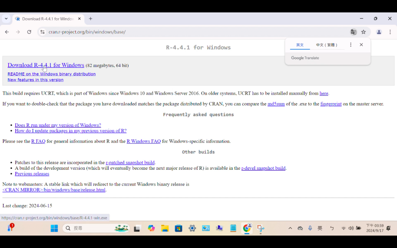Open translate popup more options menu
The image size is (397, 248).
pyautogui.click(x=350, y=45)
